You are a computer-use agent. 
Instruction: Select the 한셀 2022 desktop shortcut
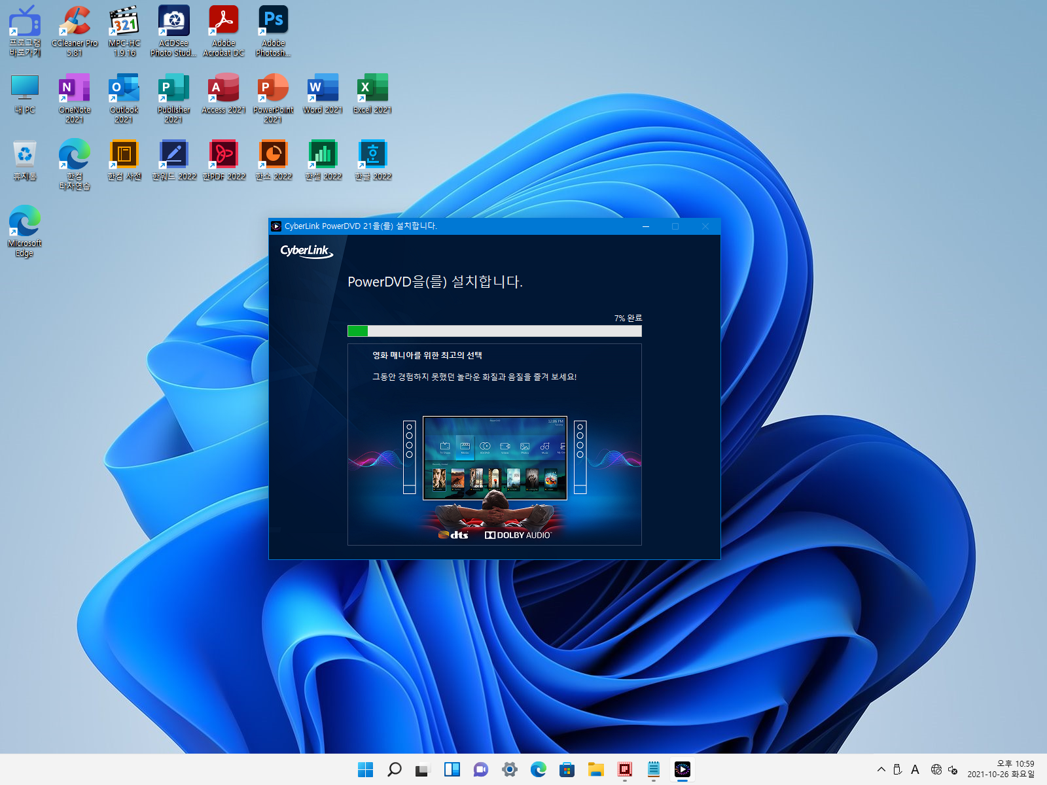pyautogui.click(x=323, y=161)
